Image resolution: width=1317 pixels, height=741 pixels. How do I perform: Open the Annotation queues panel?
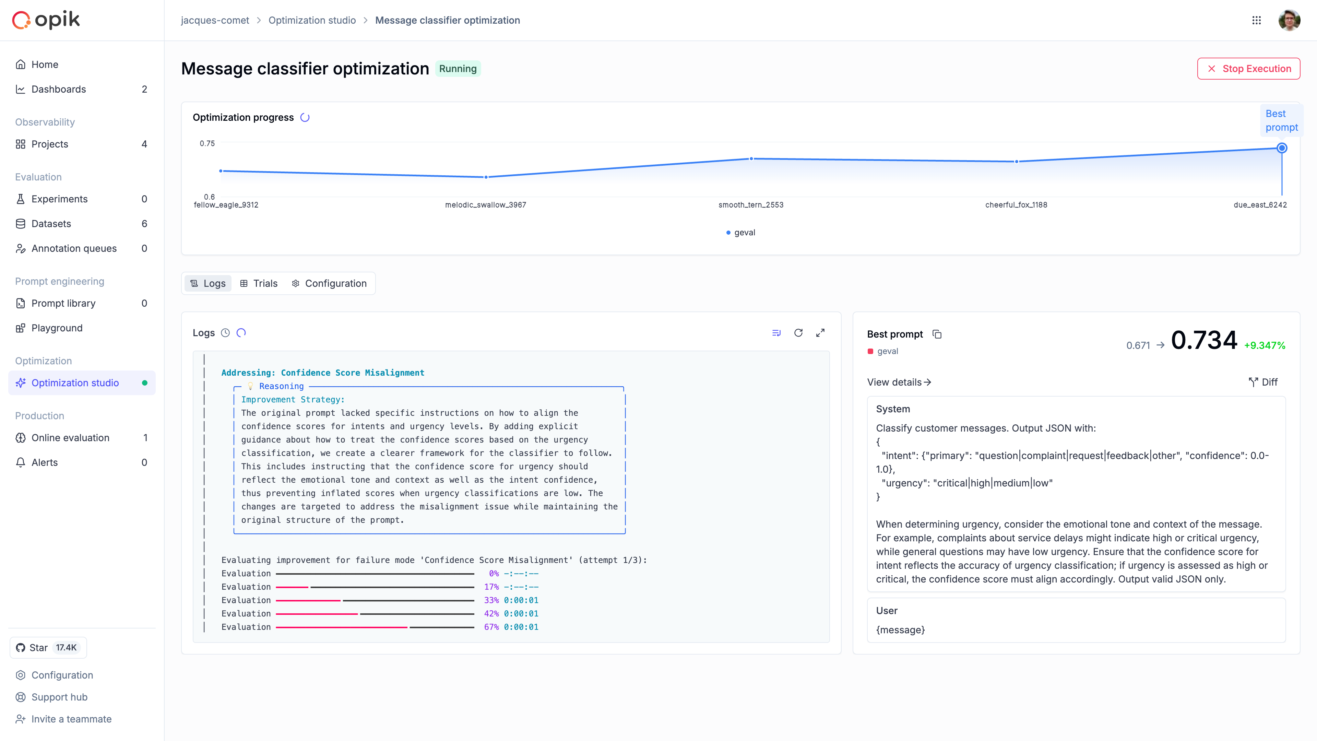click(74, 248)
